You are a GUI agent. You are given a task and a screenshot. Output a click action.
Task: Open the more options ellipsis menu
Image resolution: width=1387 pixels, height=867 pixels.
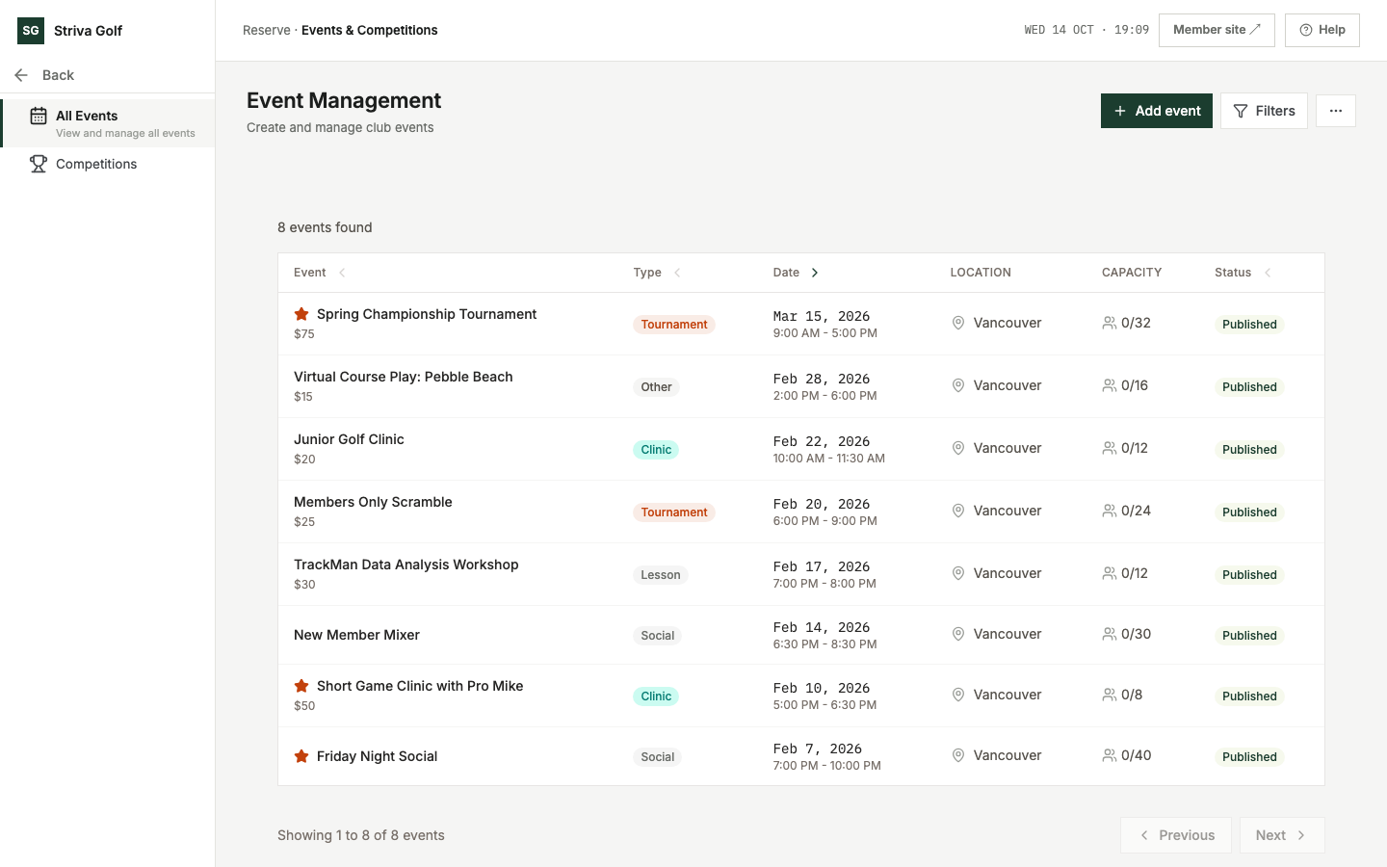pos(1336,111)
